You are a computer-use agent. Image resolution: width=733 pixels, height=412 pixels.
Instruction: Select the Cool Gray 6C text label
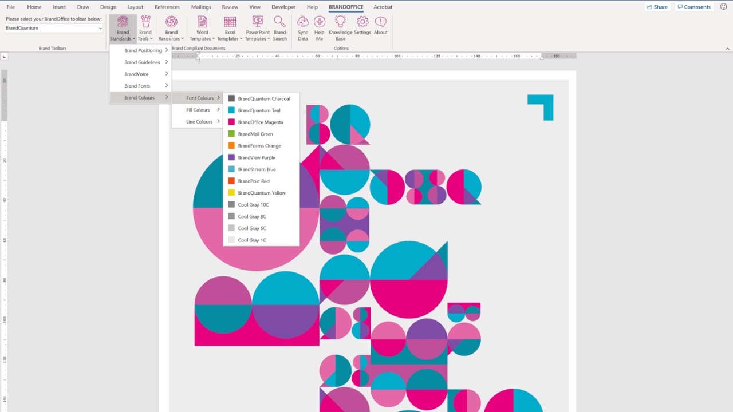252,228
